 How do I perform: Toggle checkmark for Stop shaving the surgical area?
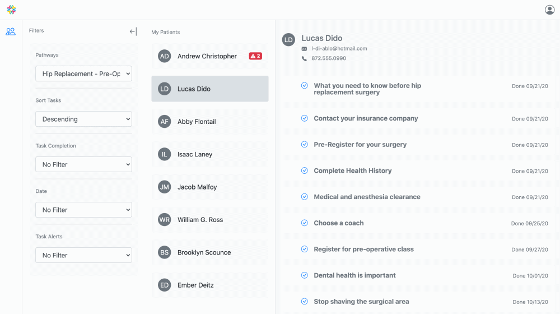click(x=304, y=302)
